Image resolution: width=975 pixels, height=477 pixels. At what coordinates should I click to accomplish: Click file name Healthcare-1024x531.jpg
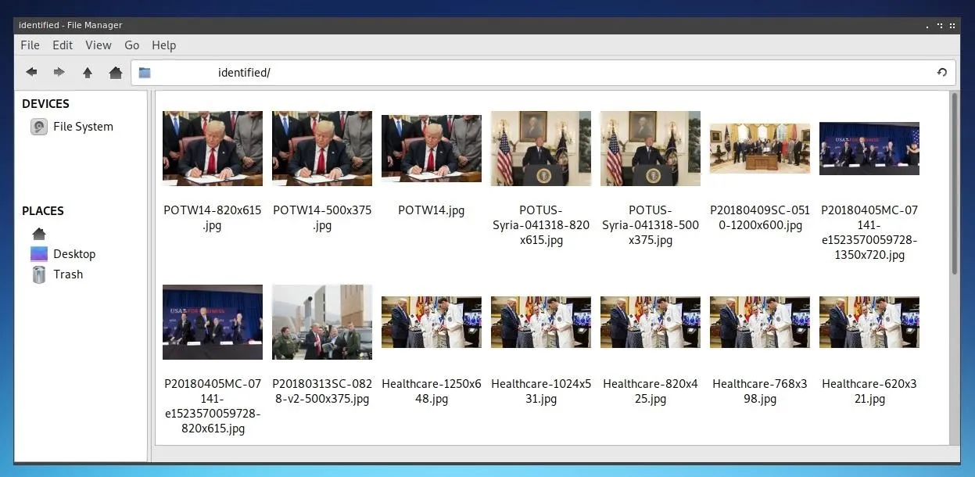tap(541, 391)
